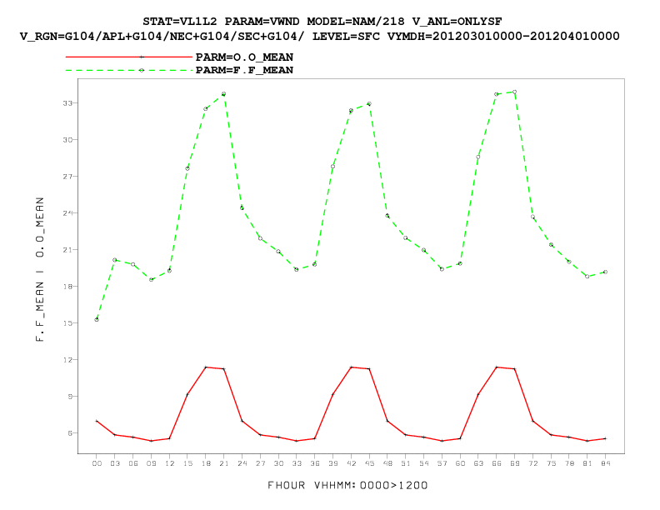
Task: Click x-axis tick label 66
Action: tap(497, 463)
